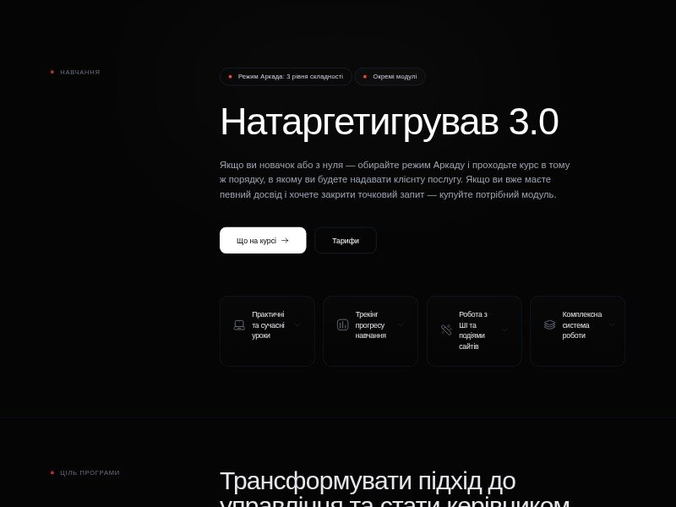Screen dimensions: 676x507
Task: Click the red dot inside Окремі модулі badge
Action: coord(363,76)
